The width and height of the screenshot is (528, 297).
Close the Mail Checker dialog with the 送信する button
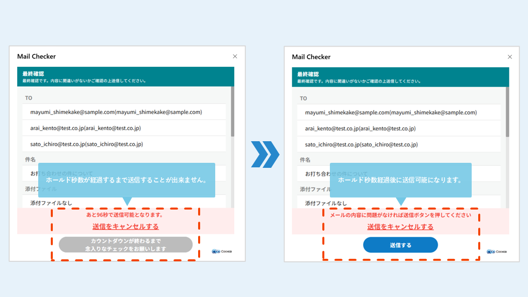tap(509, 57)
